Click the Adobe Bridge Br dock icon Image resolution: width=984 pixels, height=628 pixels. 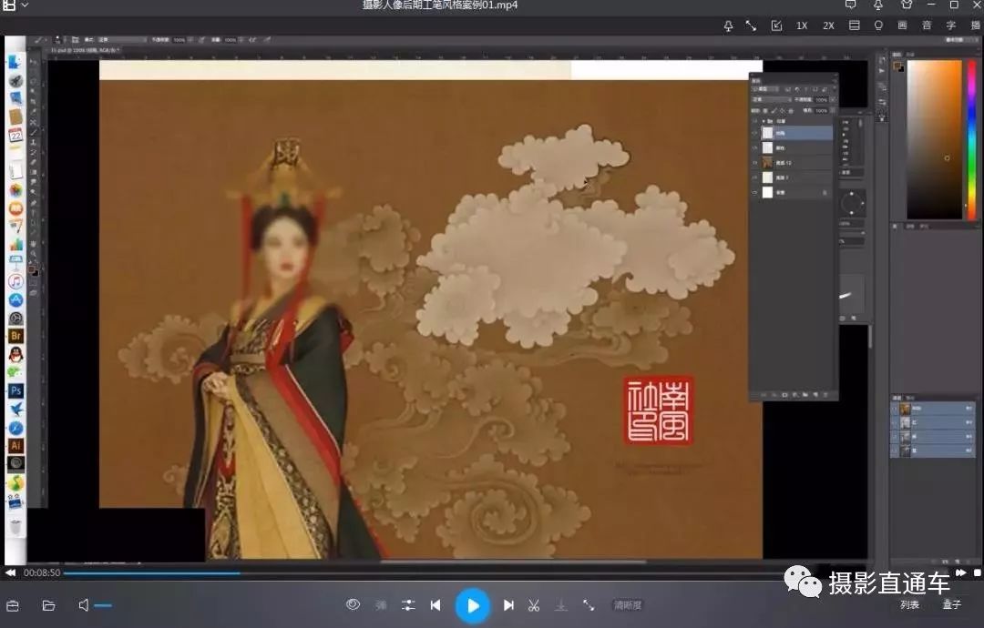[x=15, y=337]
